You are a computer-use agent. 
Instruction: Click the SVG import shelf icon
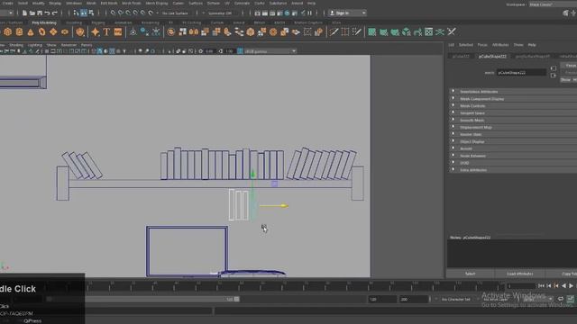(118, 32)
